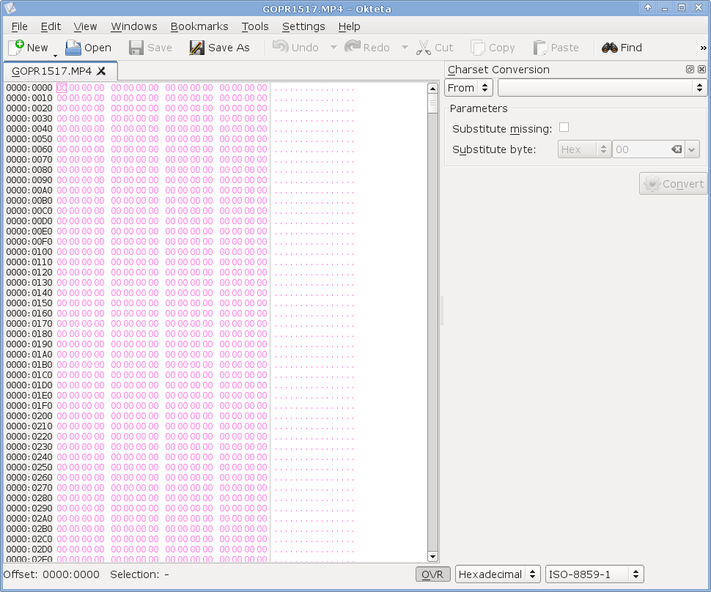Click the Paste toolbar button
The image size is (711, 592).
556,48
